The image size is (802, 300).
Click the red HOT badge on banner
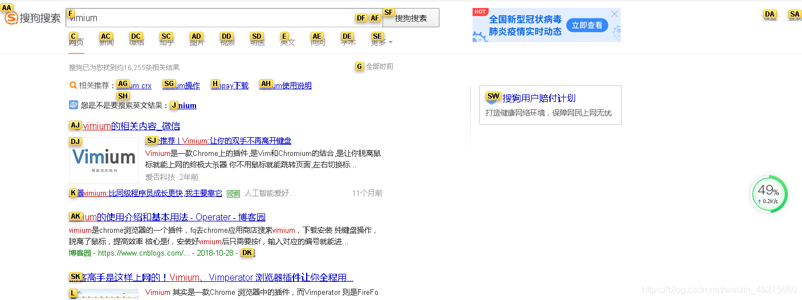480,11
